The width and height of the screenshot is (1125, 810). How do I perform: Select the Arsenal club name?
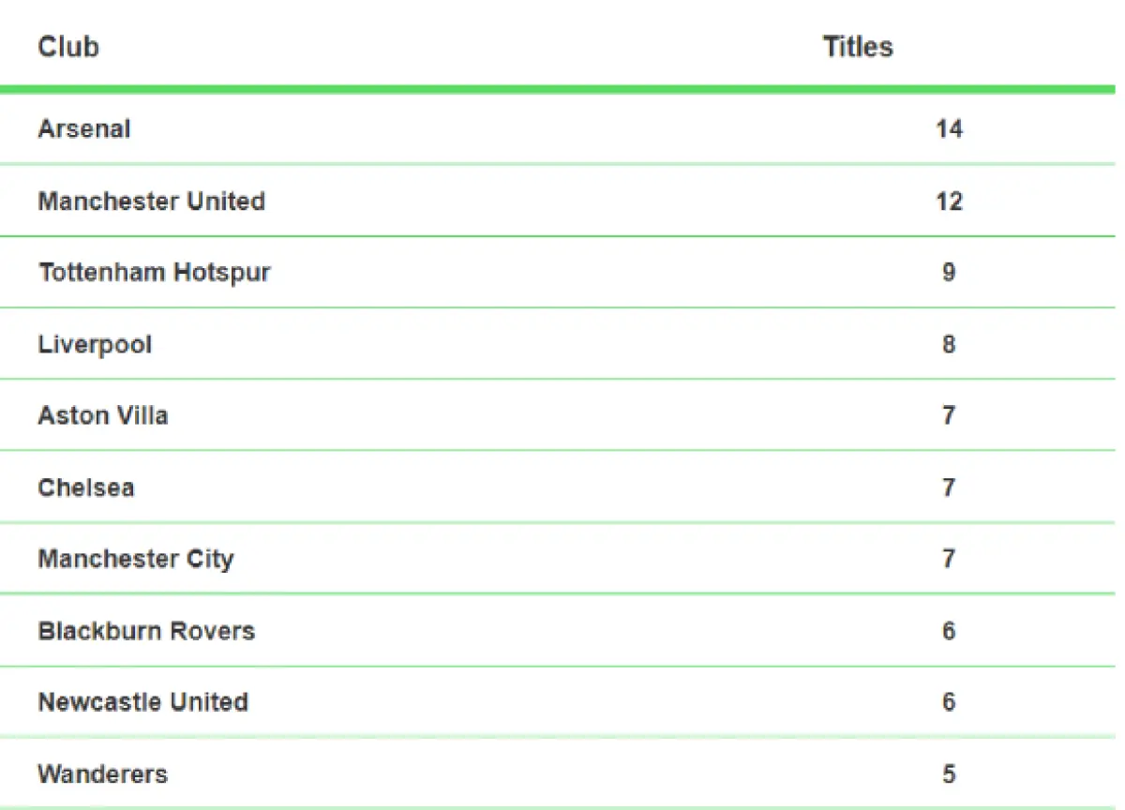84,128
